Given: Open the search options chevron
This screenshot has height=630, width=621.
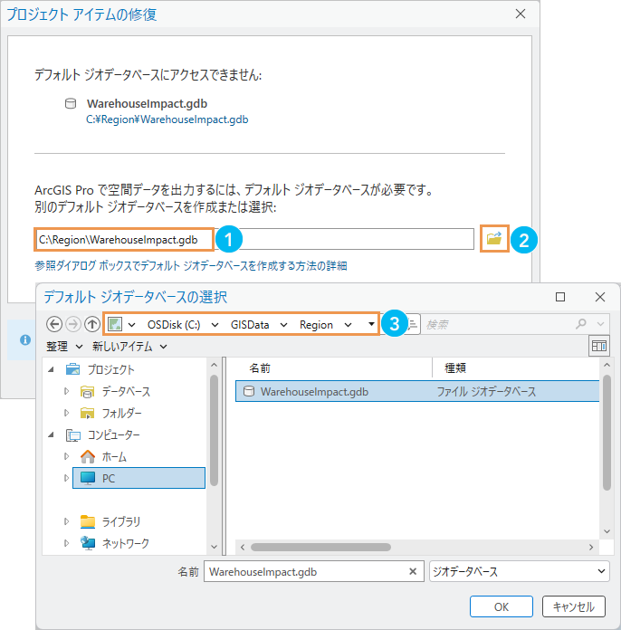Looking at the screenshot, I should (600, 324).
